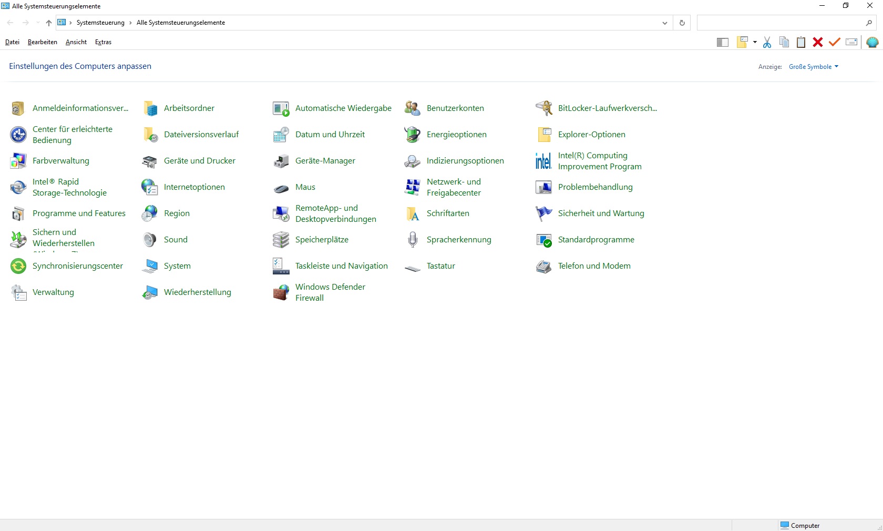This screenshot has width=883, height=531.
Task: Open the Wiederherstellung link
Action: (x=198, y=292)
